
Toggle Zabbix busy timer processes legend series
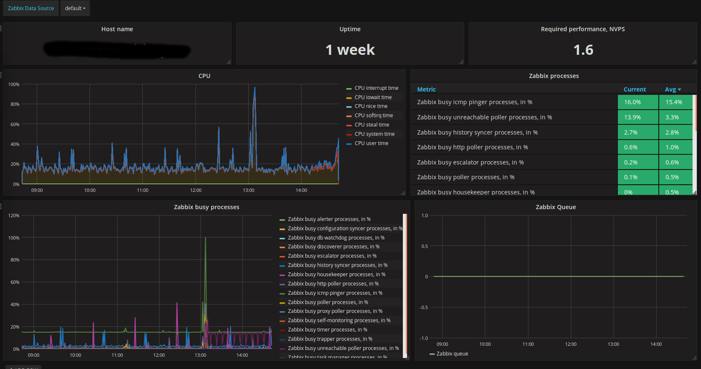(x=327, y=330)
